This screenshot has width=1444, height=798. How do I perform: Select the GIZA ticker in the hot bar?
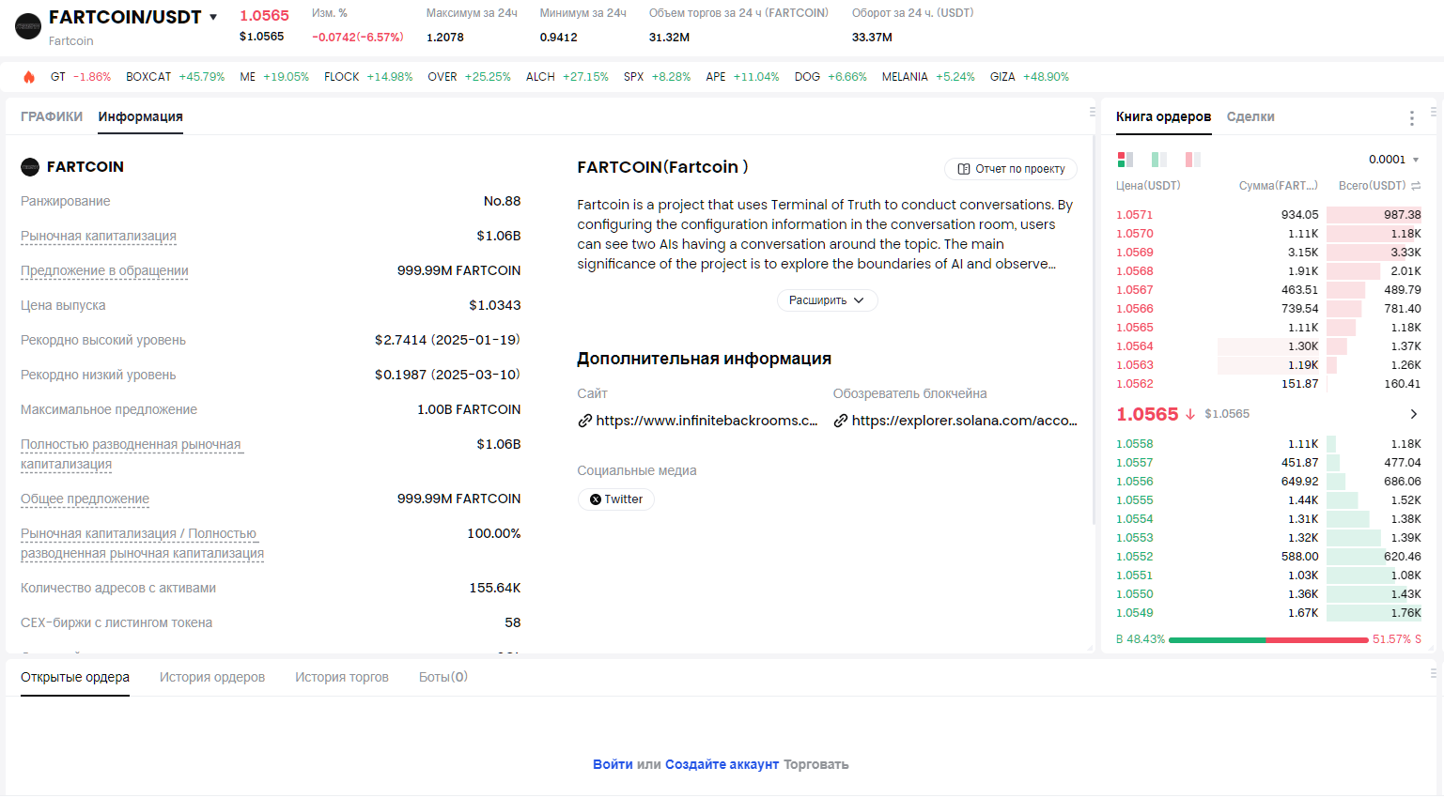pyautogui.click(x=1030, y=77)
